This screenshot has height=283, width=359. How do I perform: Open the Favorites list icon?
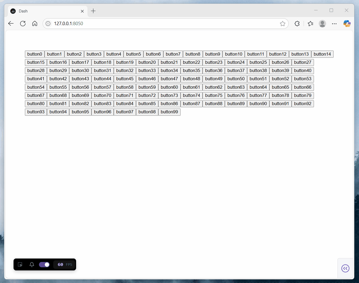(310, 24)
